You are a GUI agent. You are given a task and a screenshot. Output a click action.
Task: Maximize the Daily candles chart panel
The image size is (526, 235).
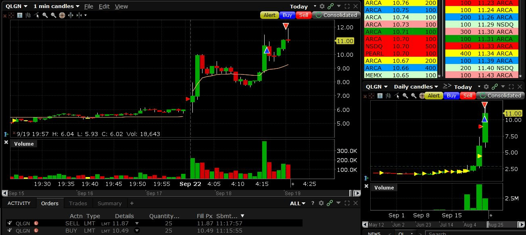511,87
